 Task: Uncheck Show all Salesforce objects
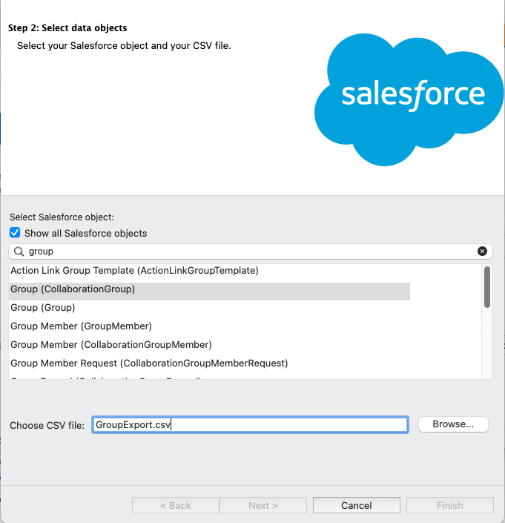[x=15, y=232]
